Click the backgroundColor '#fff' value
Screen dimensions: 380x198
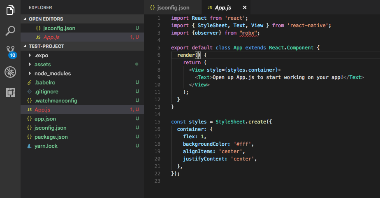click(x=242, y=144)
